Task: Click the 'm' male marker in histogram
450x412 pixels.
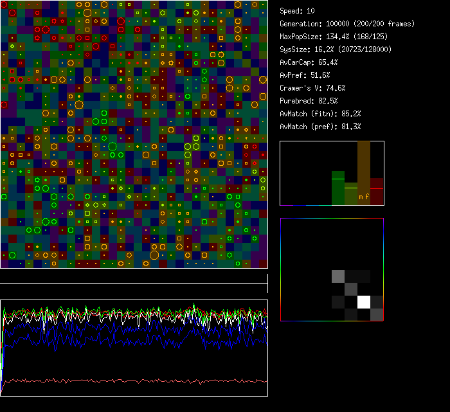Action: tap(361, 197)
